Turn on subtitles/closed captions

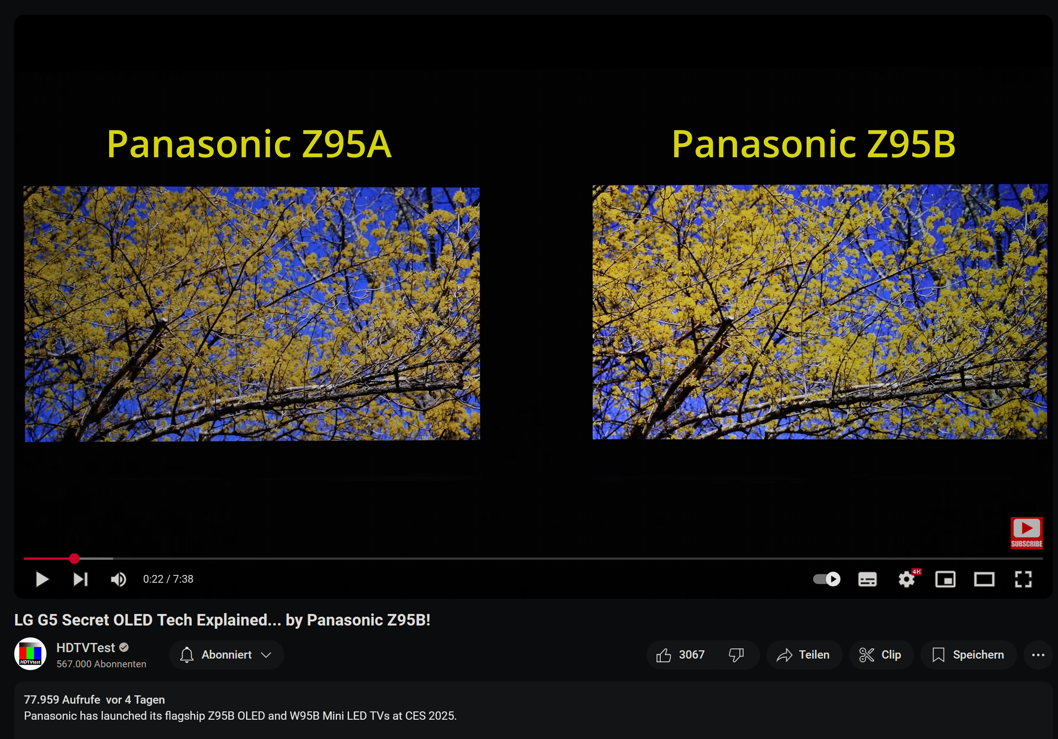[867, 579]
